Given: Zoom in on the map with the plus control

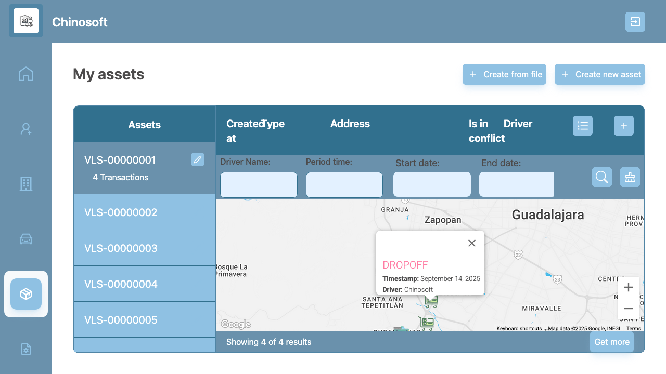Looking at the screenshot, I should (x=629, y=287).
